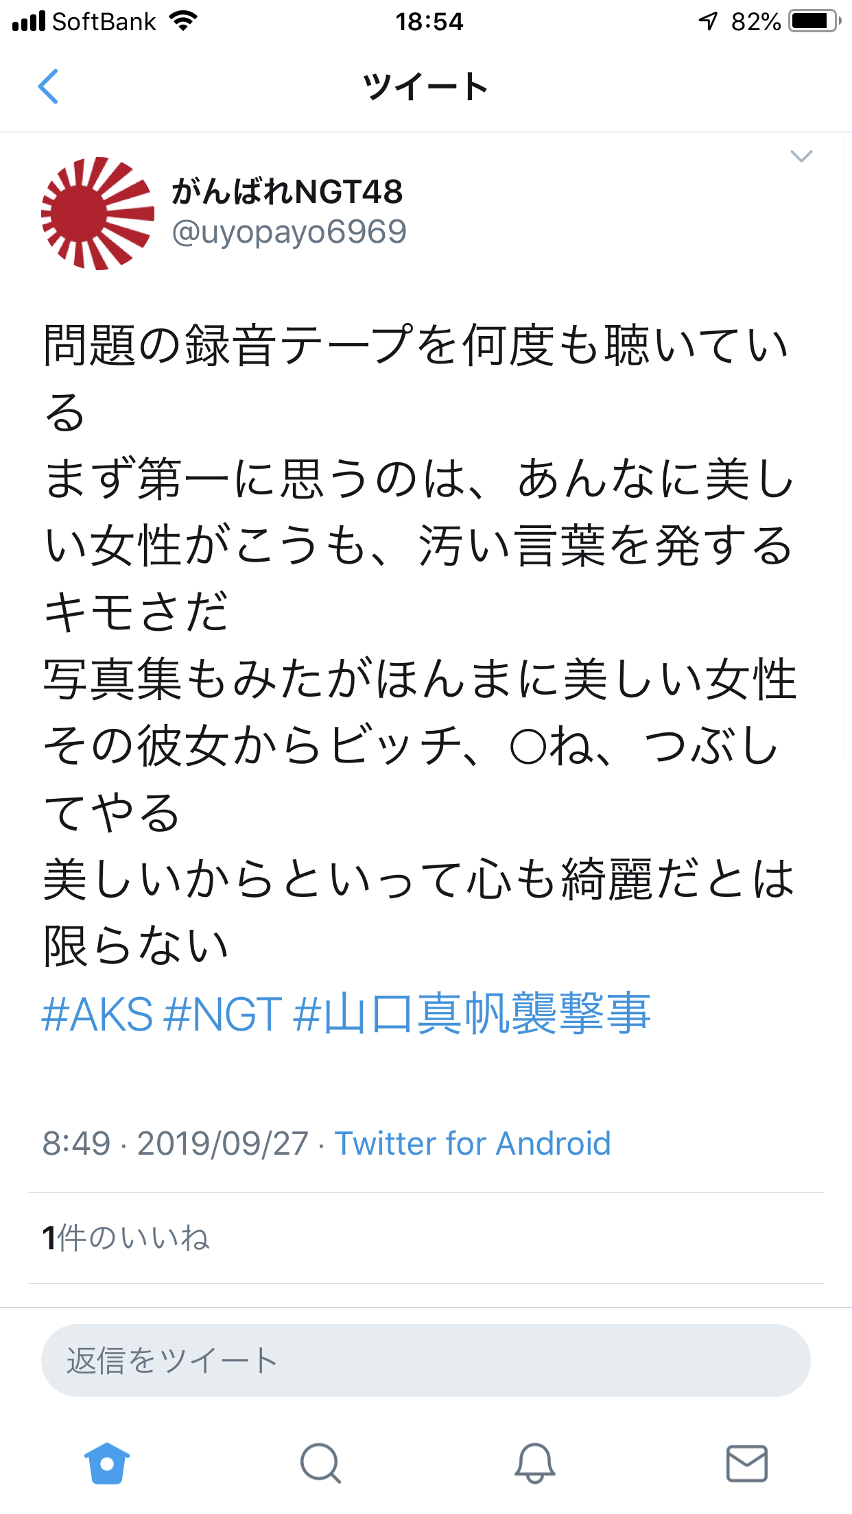Tap the Twitter for Android link
This screenshot has height=1514, width=852.
pyautogui.click(x=473, y=1143)
